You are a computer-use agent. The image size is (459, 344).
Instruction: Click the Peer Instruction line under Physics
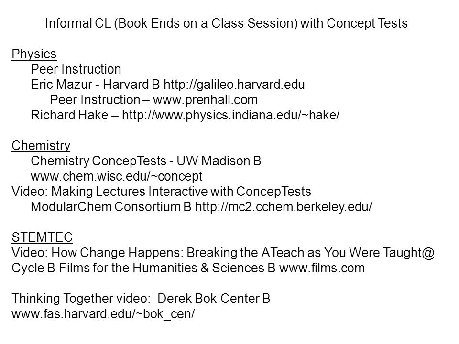click(x=76, y=69)
